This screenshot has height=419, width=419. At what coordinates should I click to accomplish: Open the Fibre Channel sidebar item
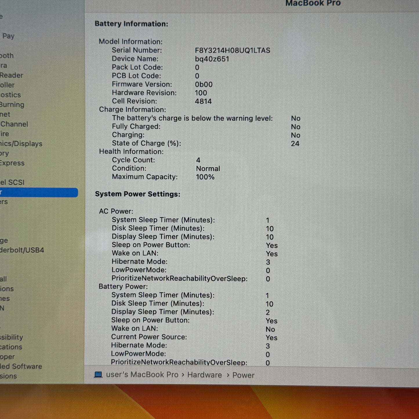point(14,124)
